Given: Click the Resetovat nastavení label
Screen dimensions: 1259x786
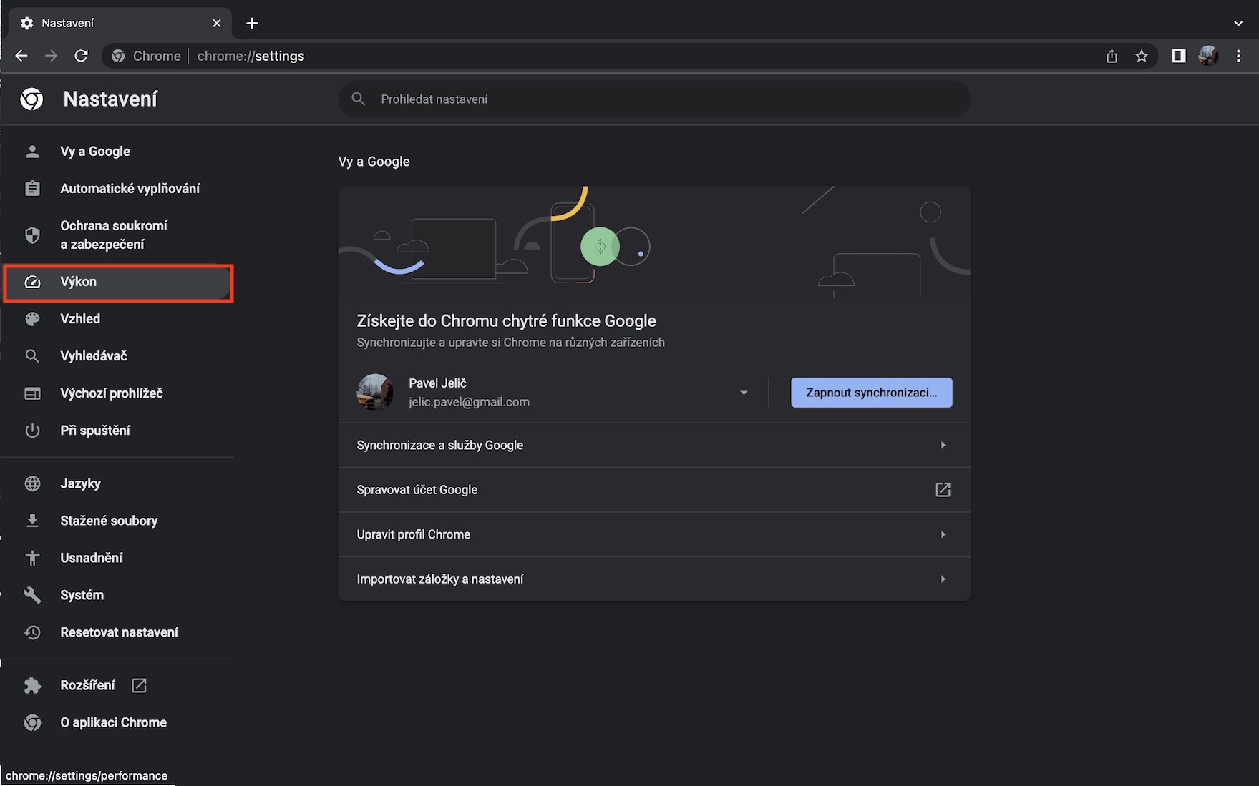Looking at the screenshot, I should tap(119, 632).
